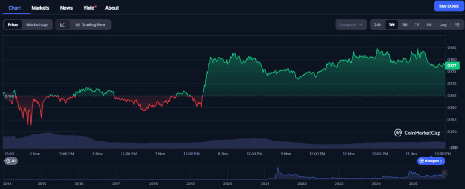Set chart range to 1M

[x=404, y=25]
